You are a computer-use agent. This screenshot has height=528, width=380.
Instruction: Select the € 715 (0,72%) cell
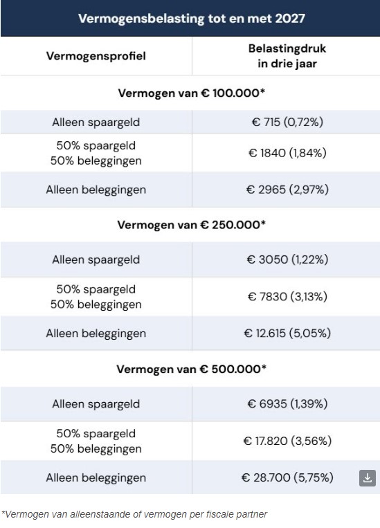[287, 122]
